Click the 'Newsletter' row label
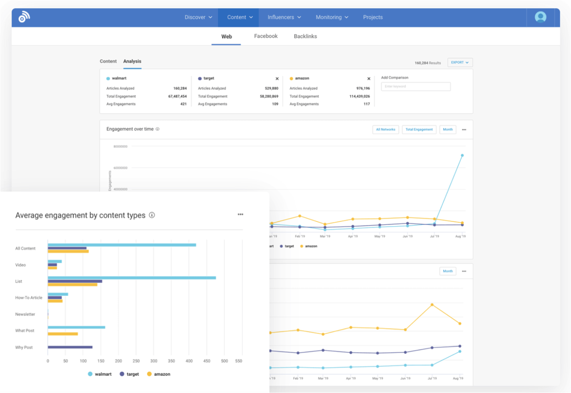This screenshot has width=571, height=393. click(25, 315)
